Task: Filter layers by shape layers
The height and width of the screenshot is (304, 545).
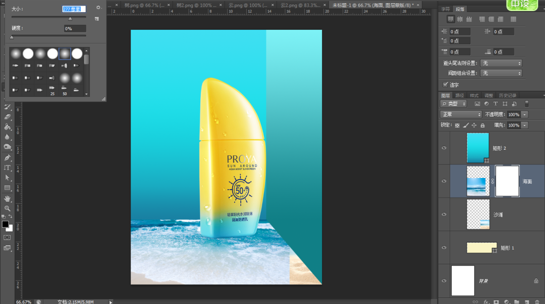Action: click(505, 104)
